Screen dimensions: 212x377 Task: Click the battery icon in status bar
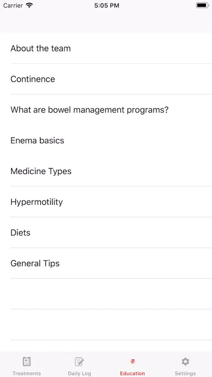pos(202,5)
